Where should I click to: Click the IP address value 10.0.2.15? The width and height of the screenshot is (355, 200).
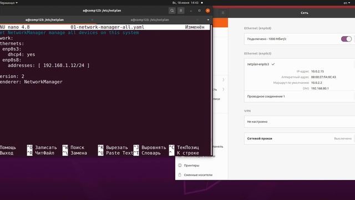317,72
